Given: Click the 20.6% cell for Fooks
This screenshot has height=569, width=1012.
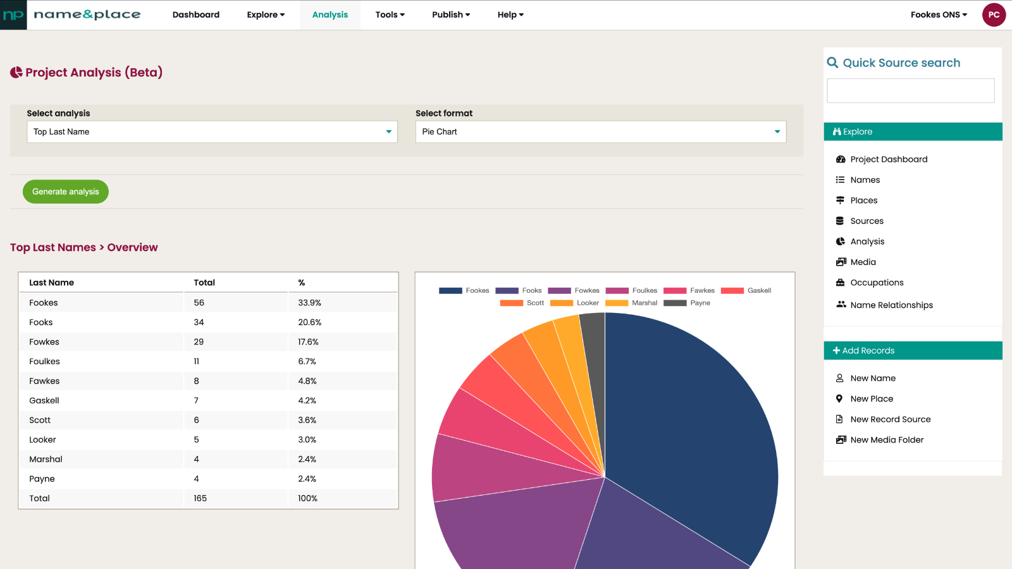Looking at the screenshot, I should [310, 322].
